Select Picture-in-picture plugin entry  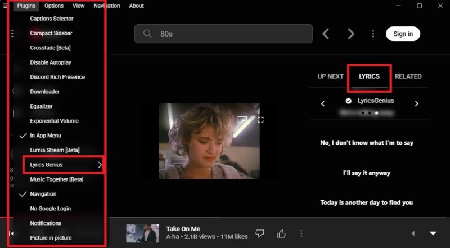[51, 238]
